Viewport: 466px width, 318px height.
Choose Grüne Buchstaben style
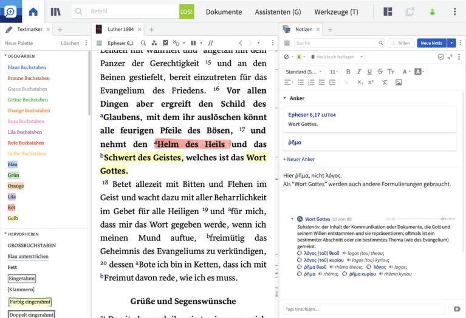(27, 100)
